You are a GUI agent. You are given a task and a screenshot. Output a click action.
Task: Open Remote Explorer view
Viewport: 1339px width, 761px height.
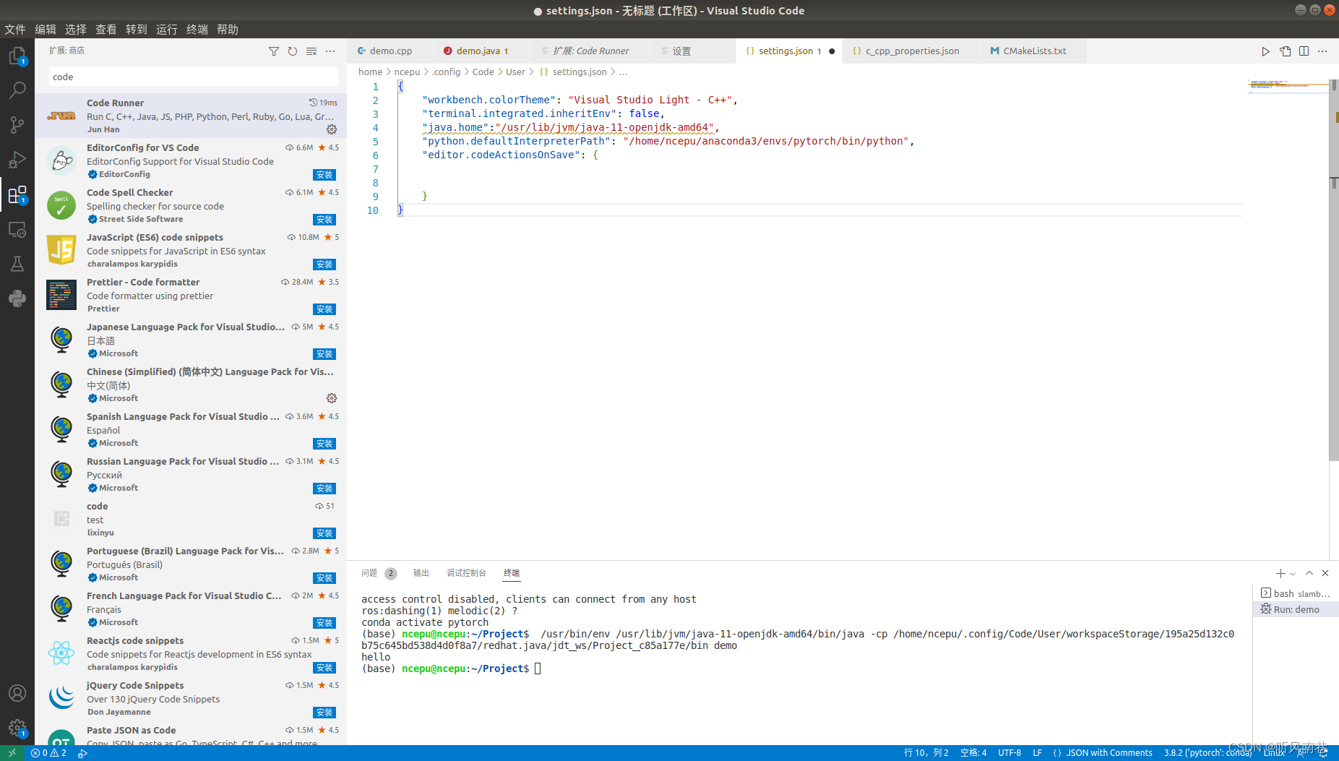pyautogui.click(x=17, y=229)
